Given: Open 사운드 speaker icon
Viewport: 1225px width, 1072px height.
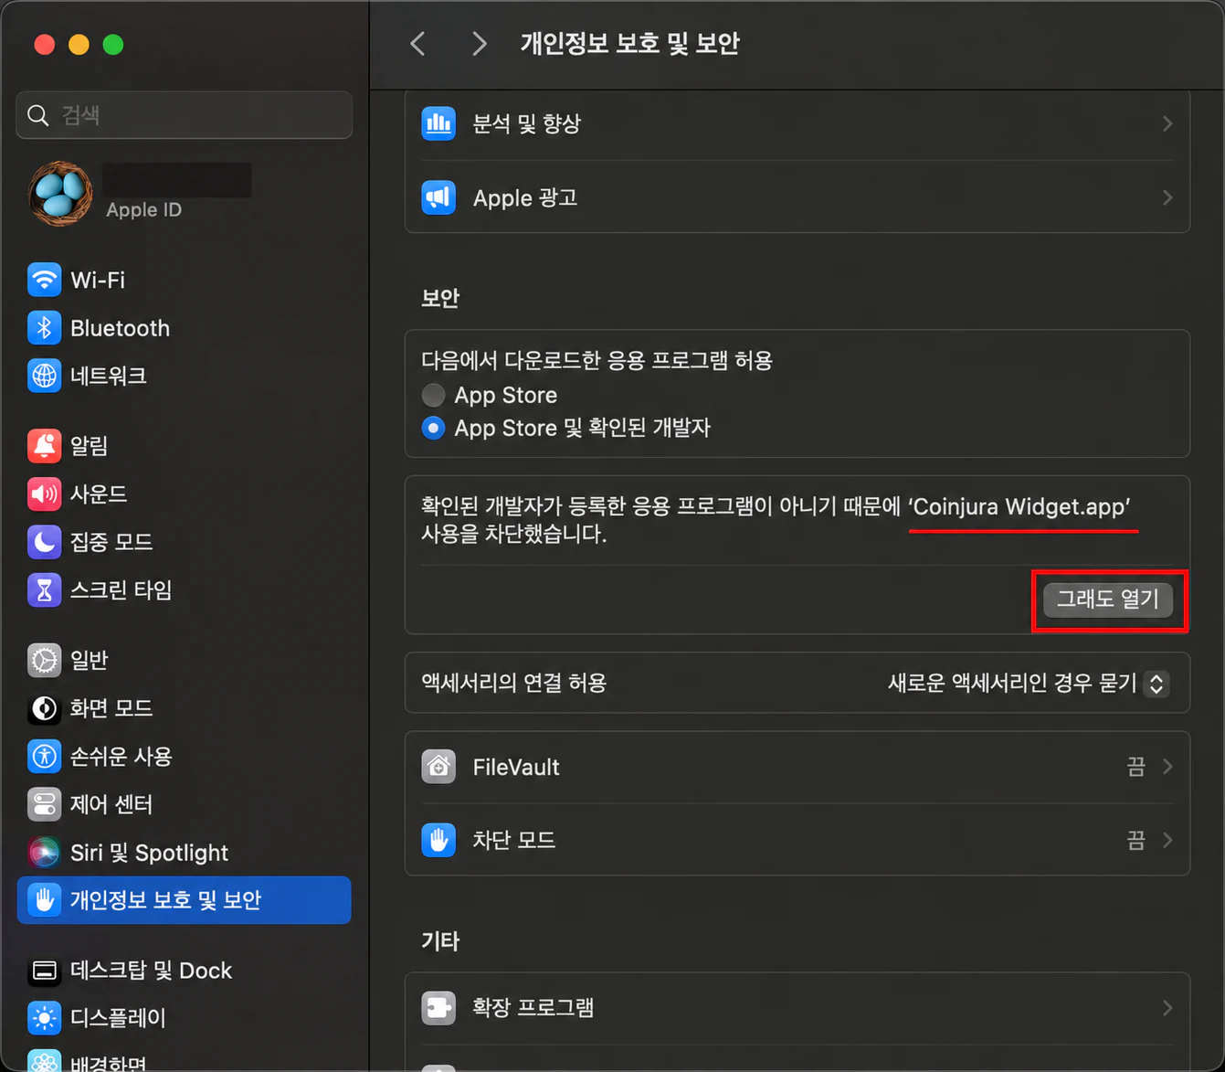Looking at the screenshot, I should pyautogui.click(x=44, y=494).
